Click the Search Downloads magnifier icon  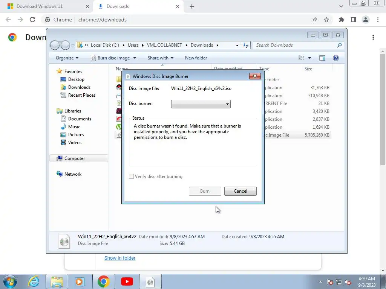point(339,45)
